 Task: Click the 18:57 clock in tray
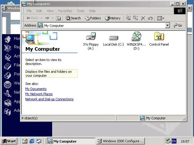point(185,141)
